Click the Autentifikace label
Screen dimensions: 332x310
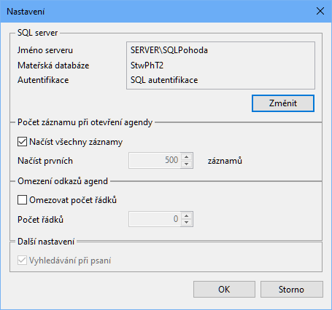tap(43, 80)
